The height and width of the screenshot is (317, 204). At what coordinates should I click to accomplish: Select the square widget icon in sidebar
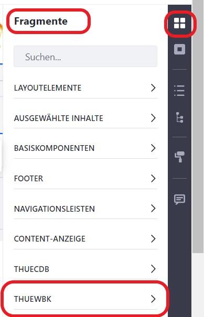[x=179, y=49]
